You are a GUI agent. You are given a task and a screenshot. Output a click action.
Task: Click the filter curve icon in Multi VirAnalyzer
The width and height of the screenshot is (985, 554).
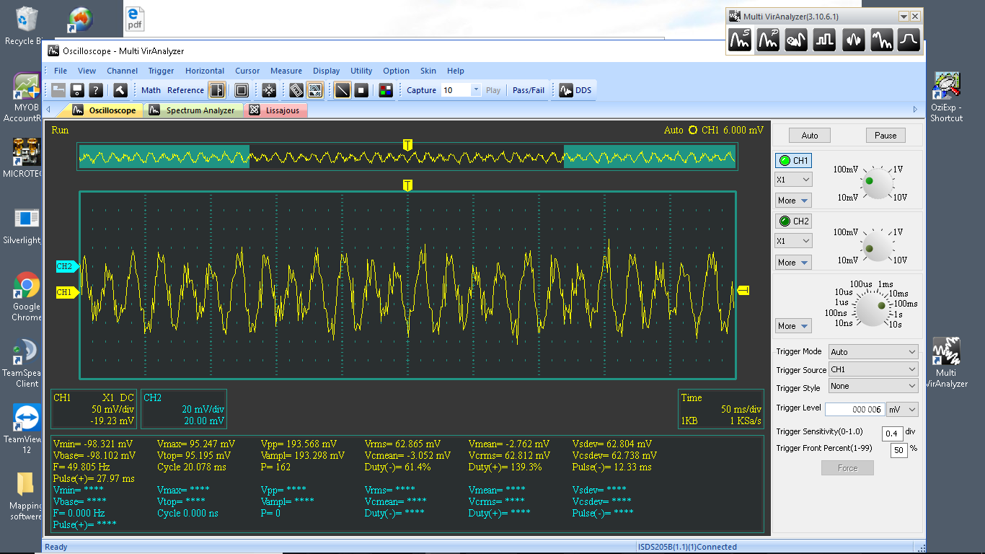(x=909, y=40)
